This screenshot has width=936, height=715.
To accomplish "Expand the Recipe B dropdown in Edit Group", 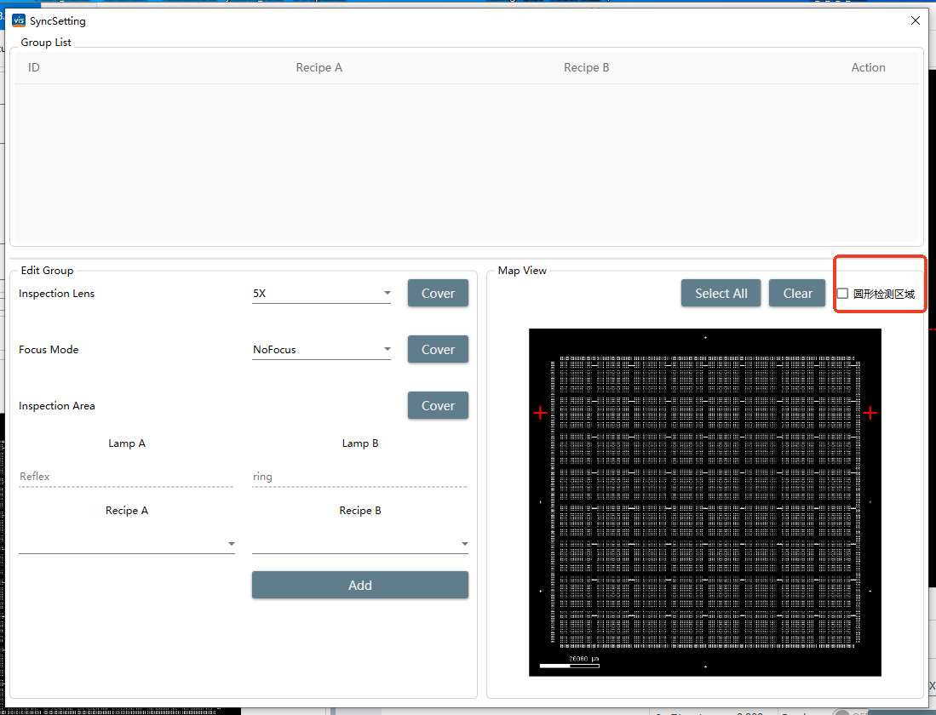I will [x=360, y=544].
